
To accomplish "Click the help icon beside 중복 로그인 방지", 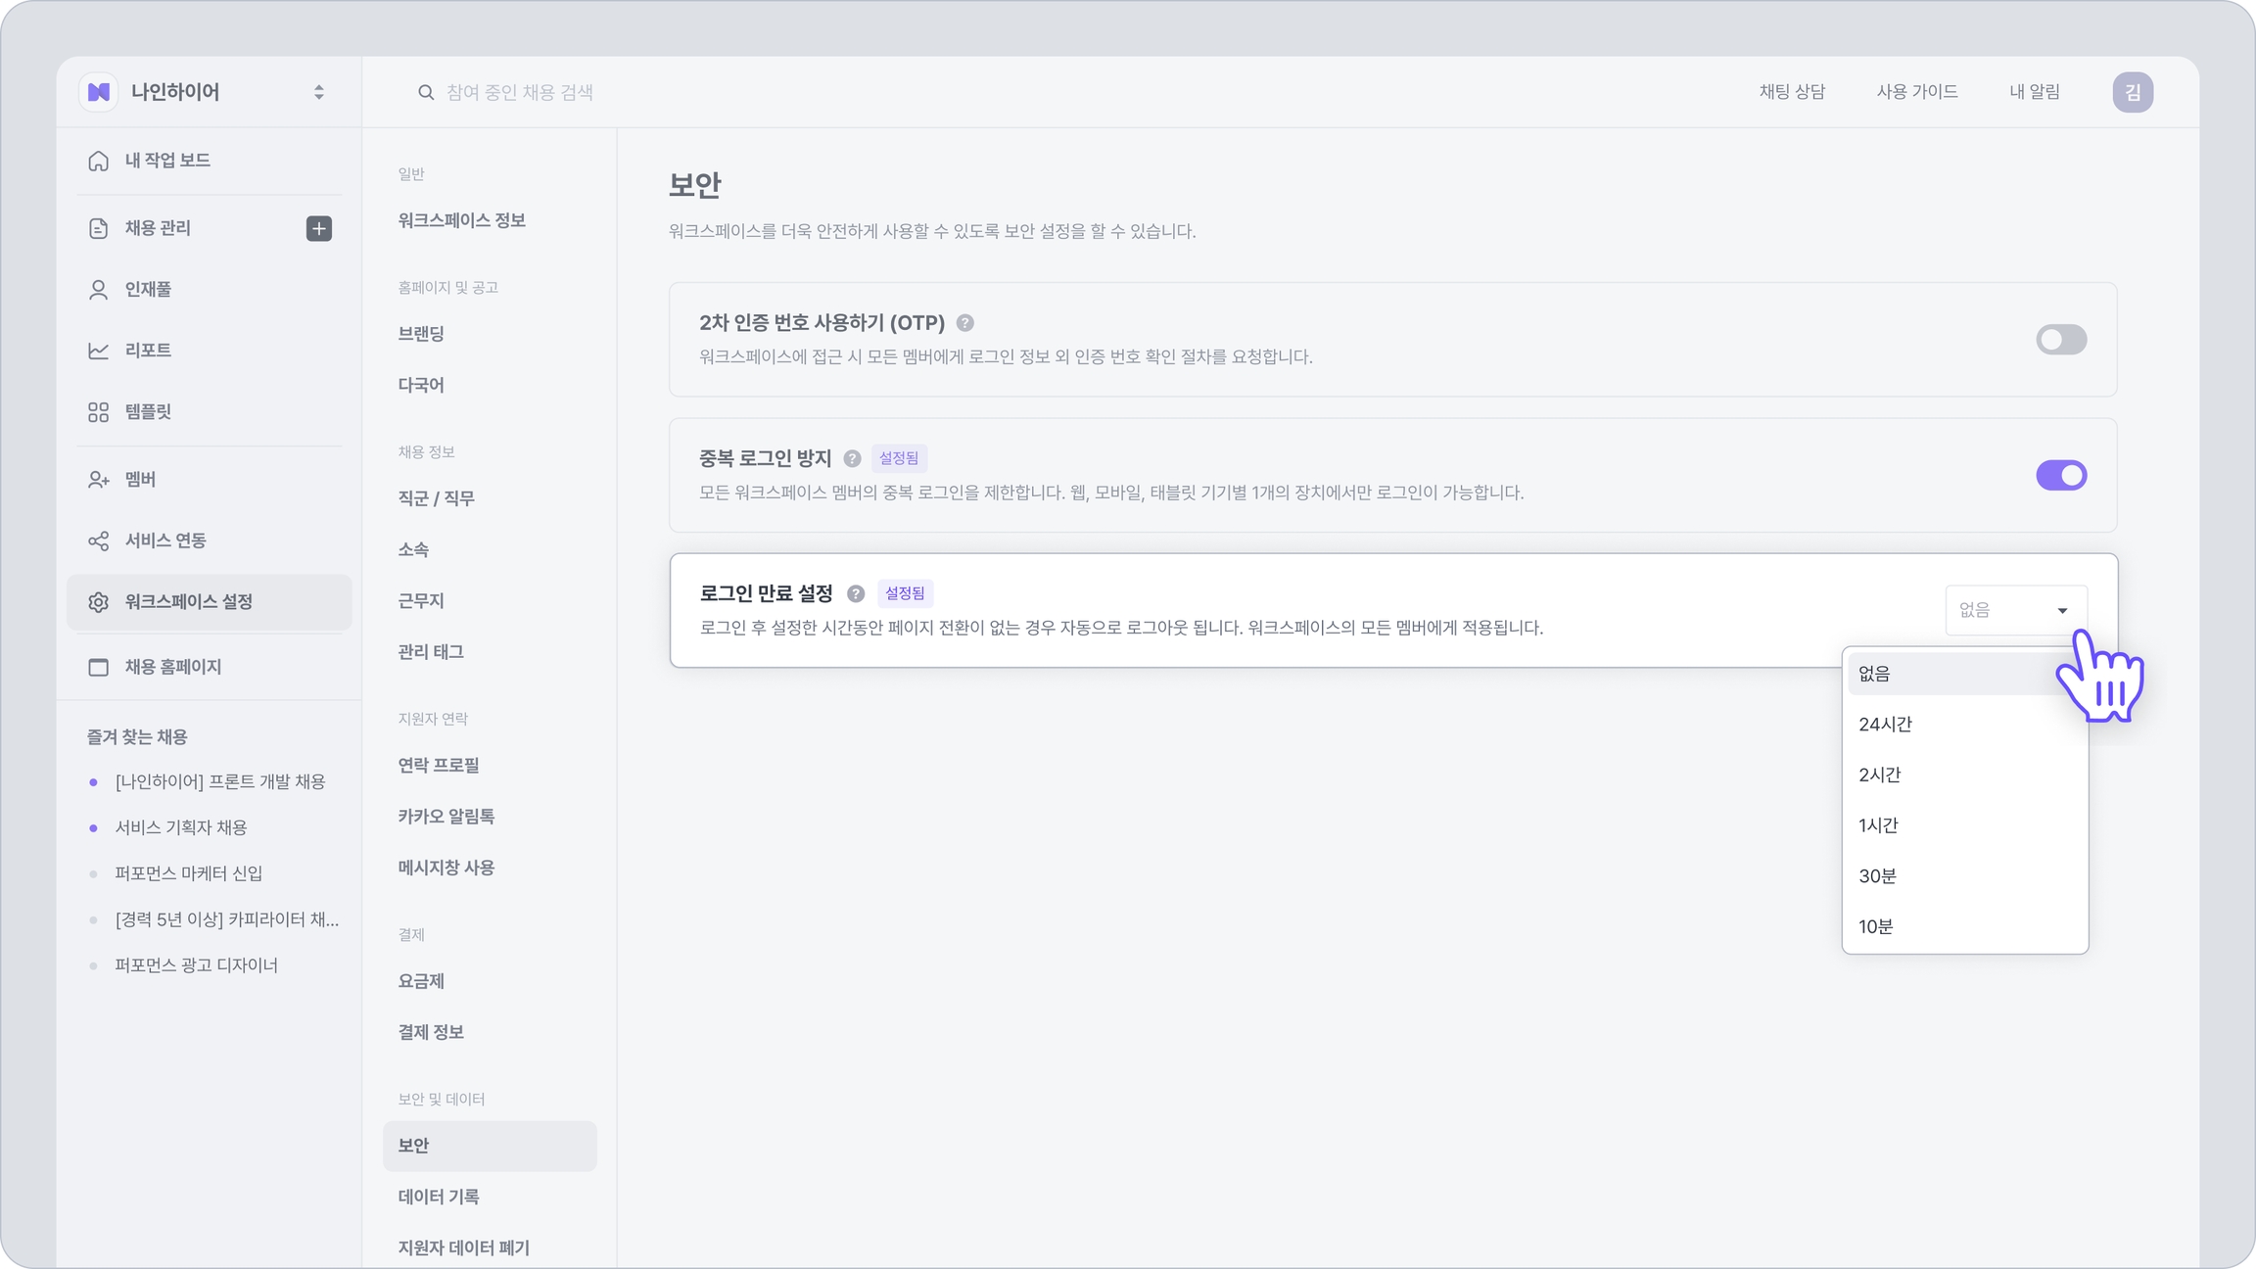I will click(852, 458).
